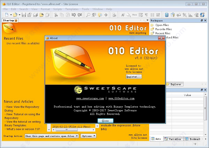Open the Format menu
The height and width of the screenshot is (148, 209).
point(45,9)
